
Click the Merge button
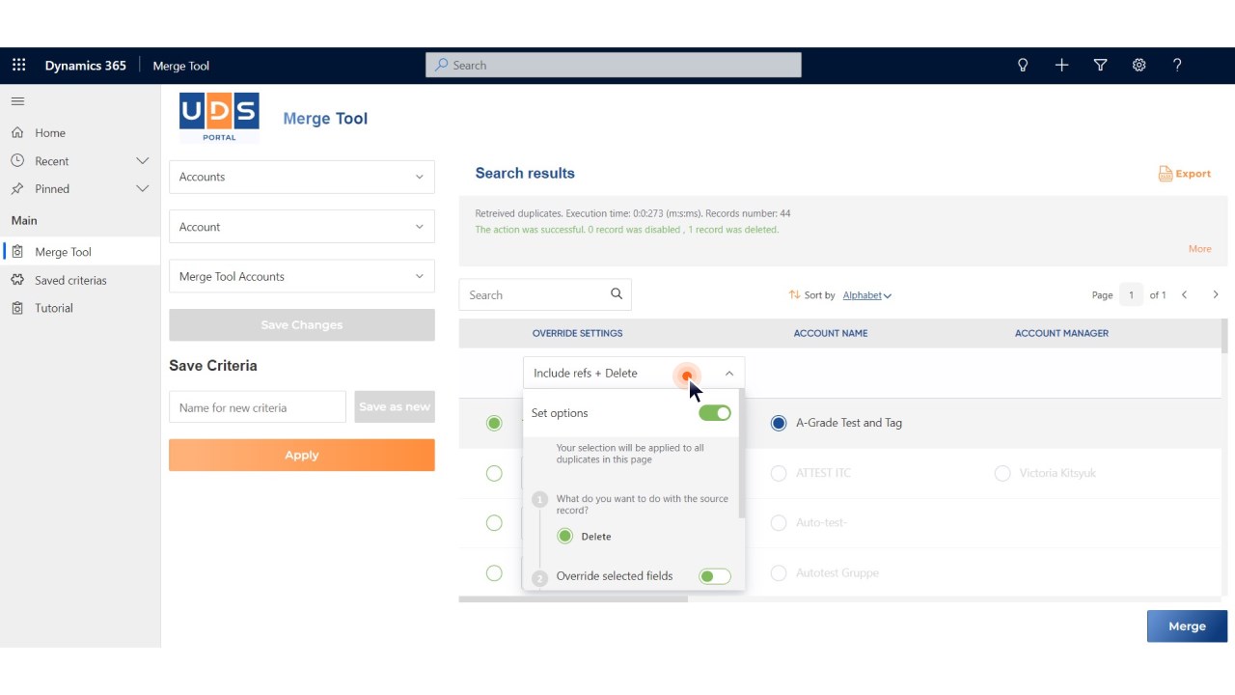click(1187, 626)
